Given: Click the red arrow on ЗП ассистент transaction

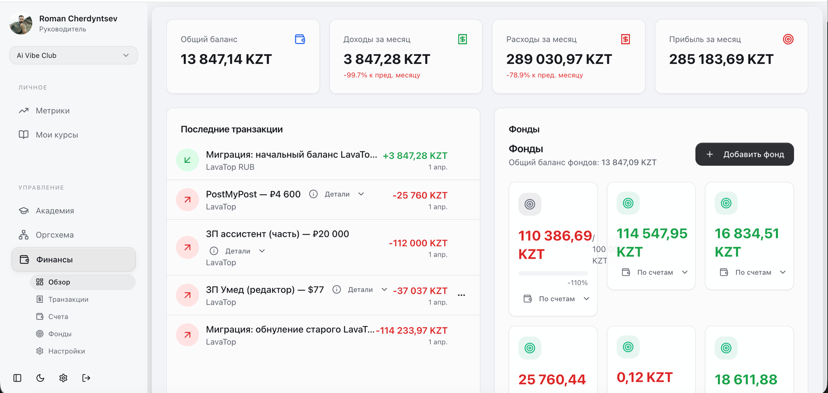Looking at the screenshot, I should point(188,248).
